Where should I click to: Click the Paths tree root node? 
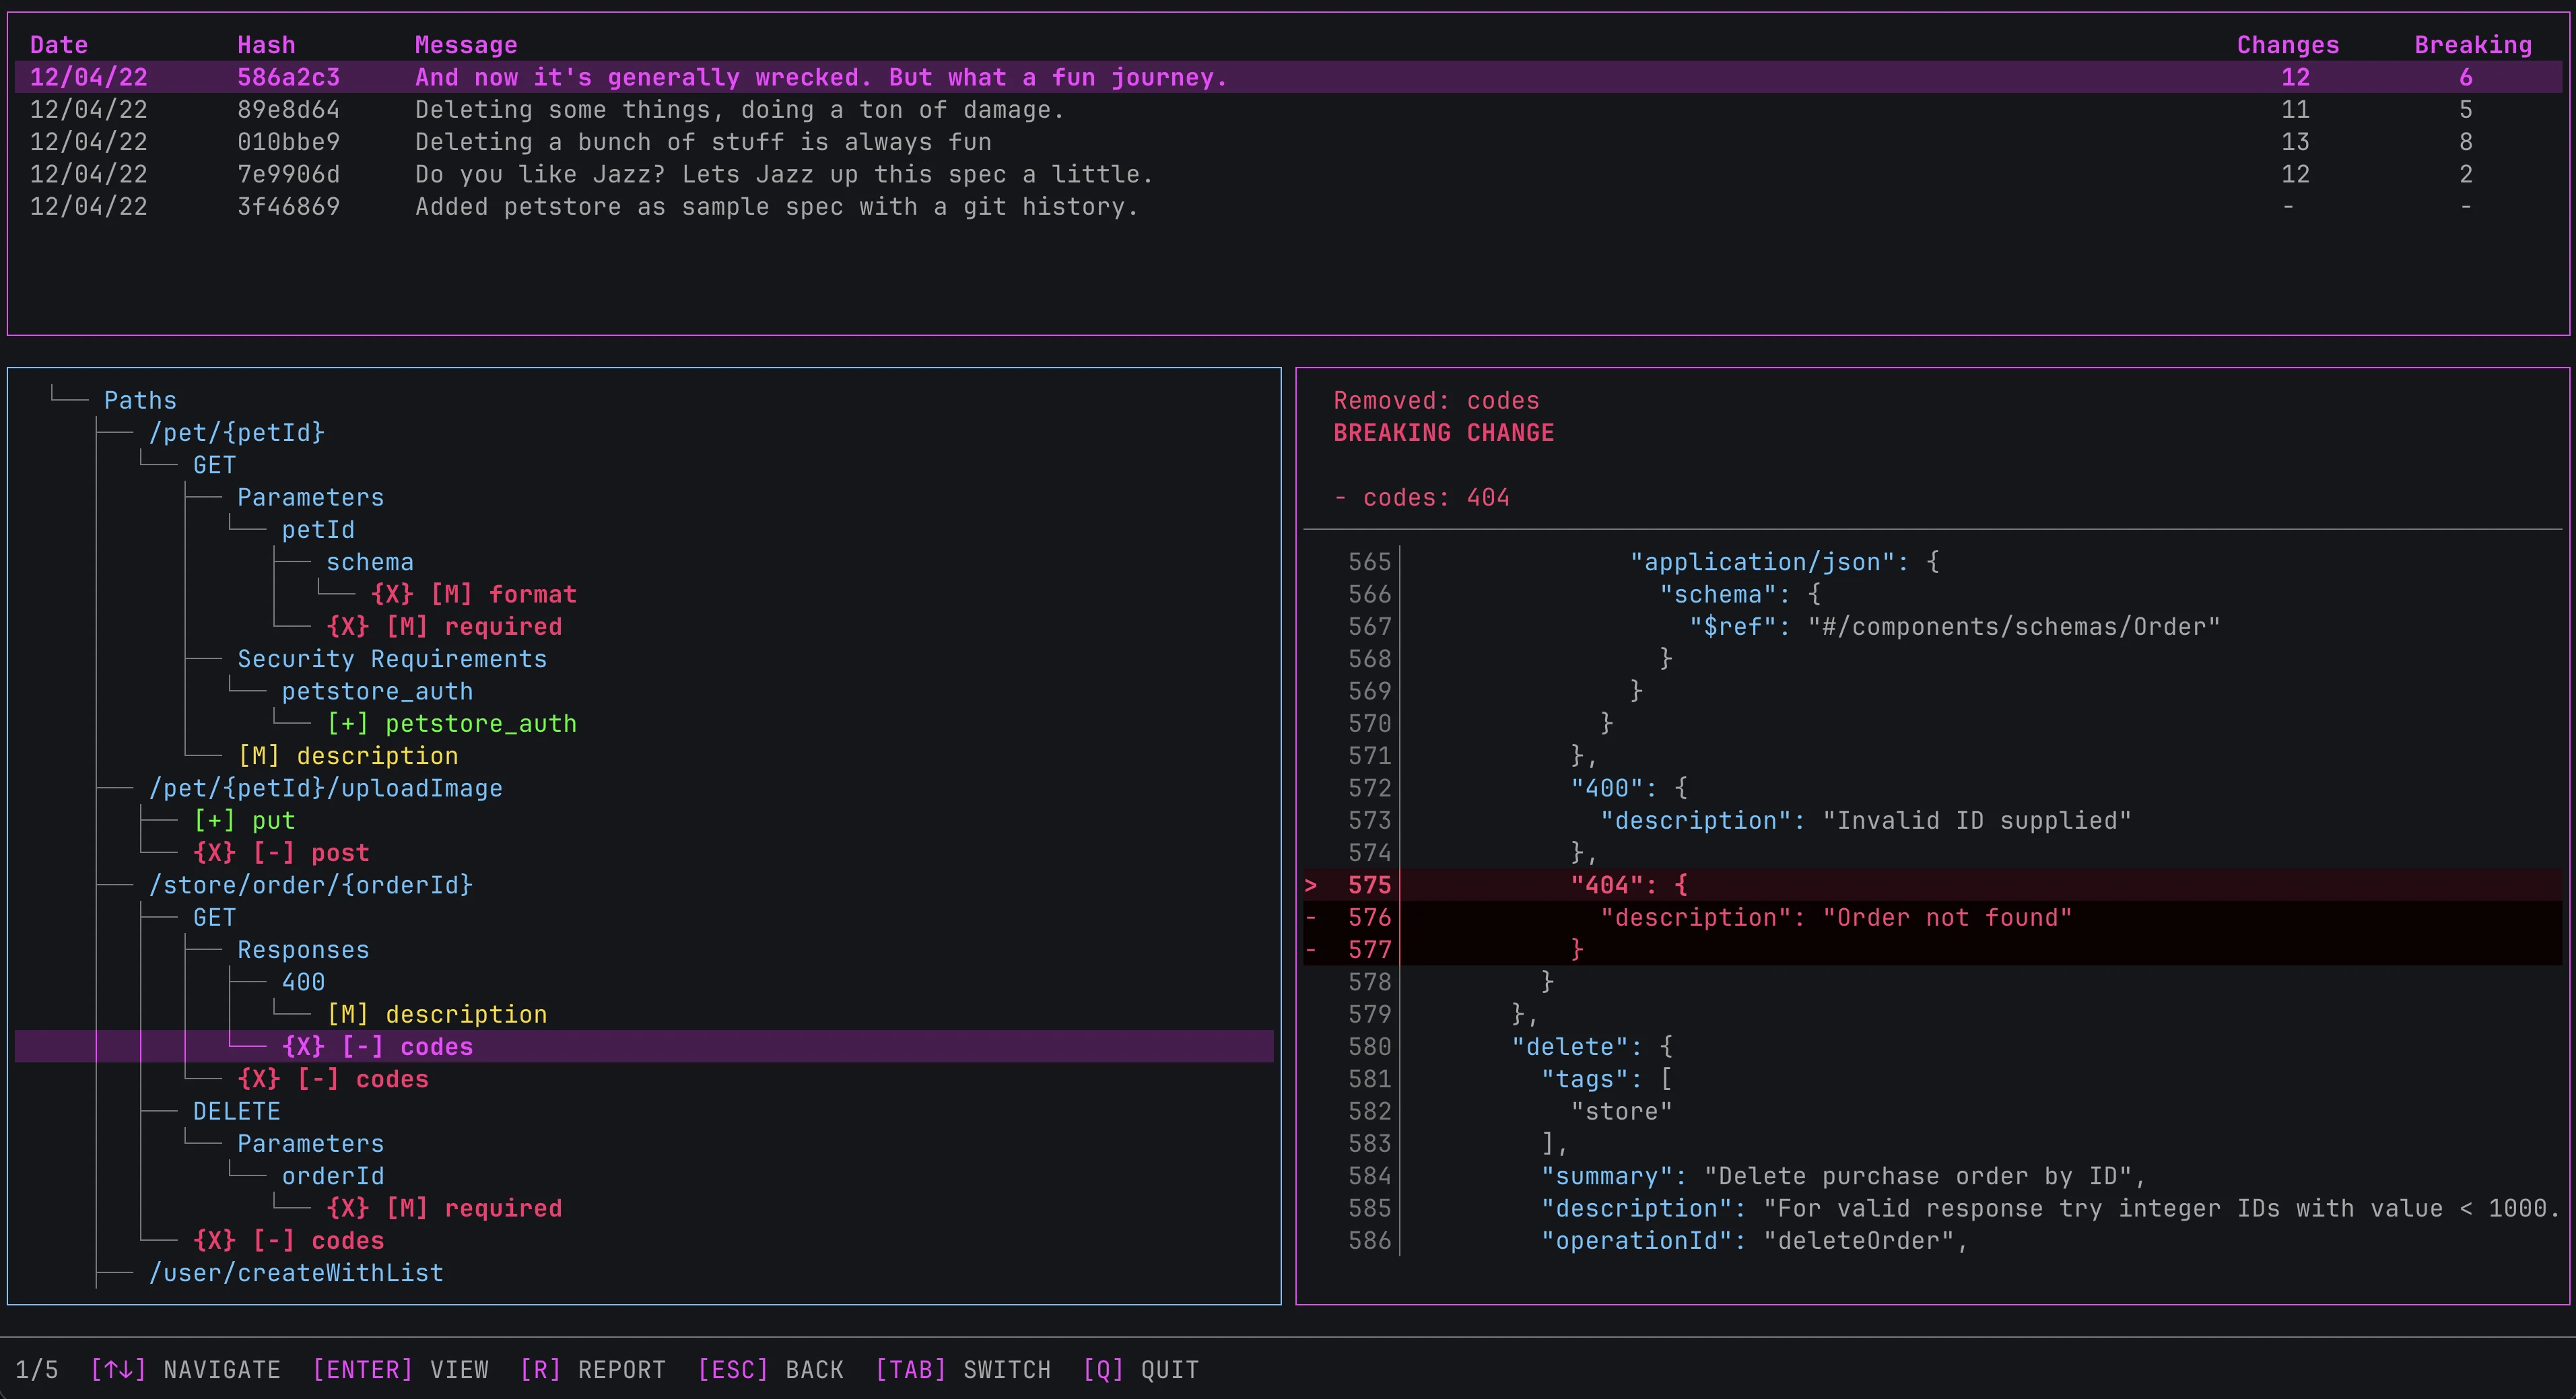(140, 400)
